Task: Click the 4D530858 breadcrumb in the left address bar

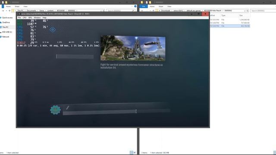Action: tap(60, 11)
